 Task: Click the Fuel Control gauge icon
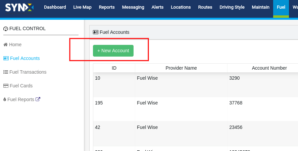(x=6, y=29)
